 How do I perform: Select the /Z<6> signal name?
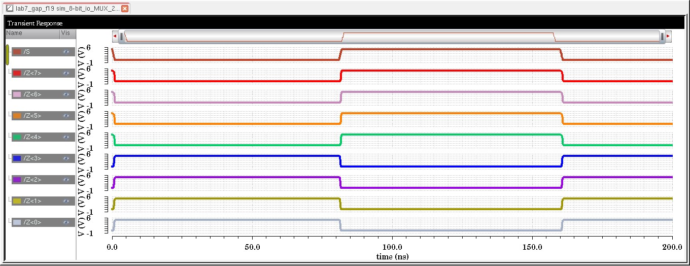pos(32,94)
